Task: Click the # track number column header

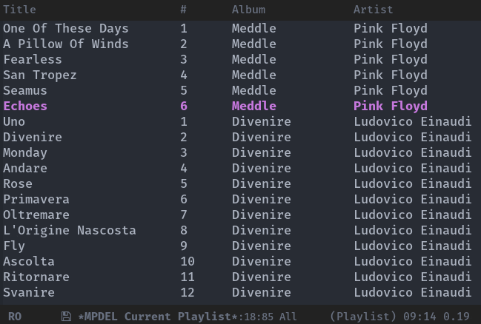Action: coord(183,10)
